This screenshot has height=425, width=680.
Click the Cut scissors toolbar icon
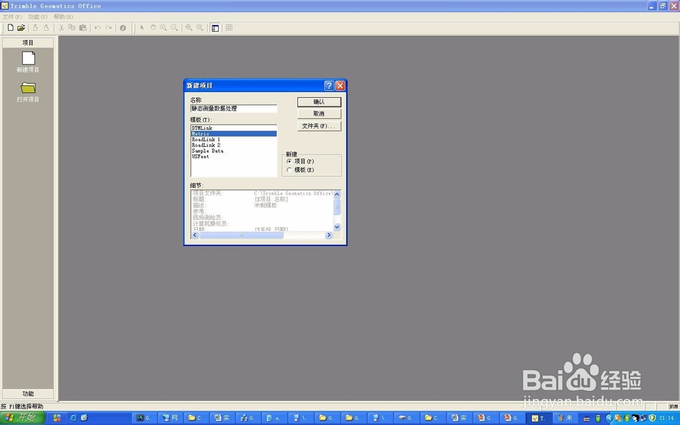pyautogui.click(x=61, y=28)
